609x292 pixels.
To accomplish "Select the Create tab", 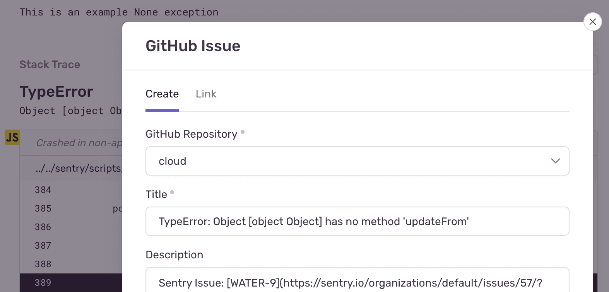I will [x=162, y=94].
